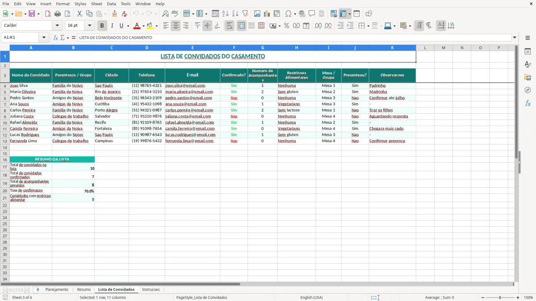Viewport: 536px width, 301px height.
Task: Switch to the Instrucoes sheet tab
Action: [151, 289]
